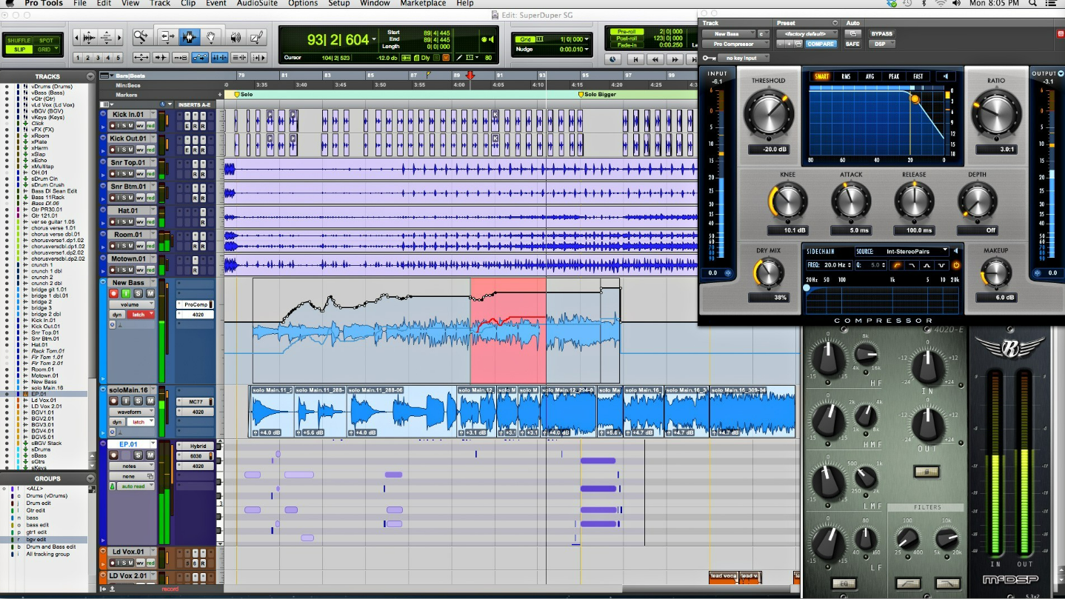This screenshot has height=599, width=1065.
Task: Open latch automation mode dropdown on New Bass
Action: 141,315
